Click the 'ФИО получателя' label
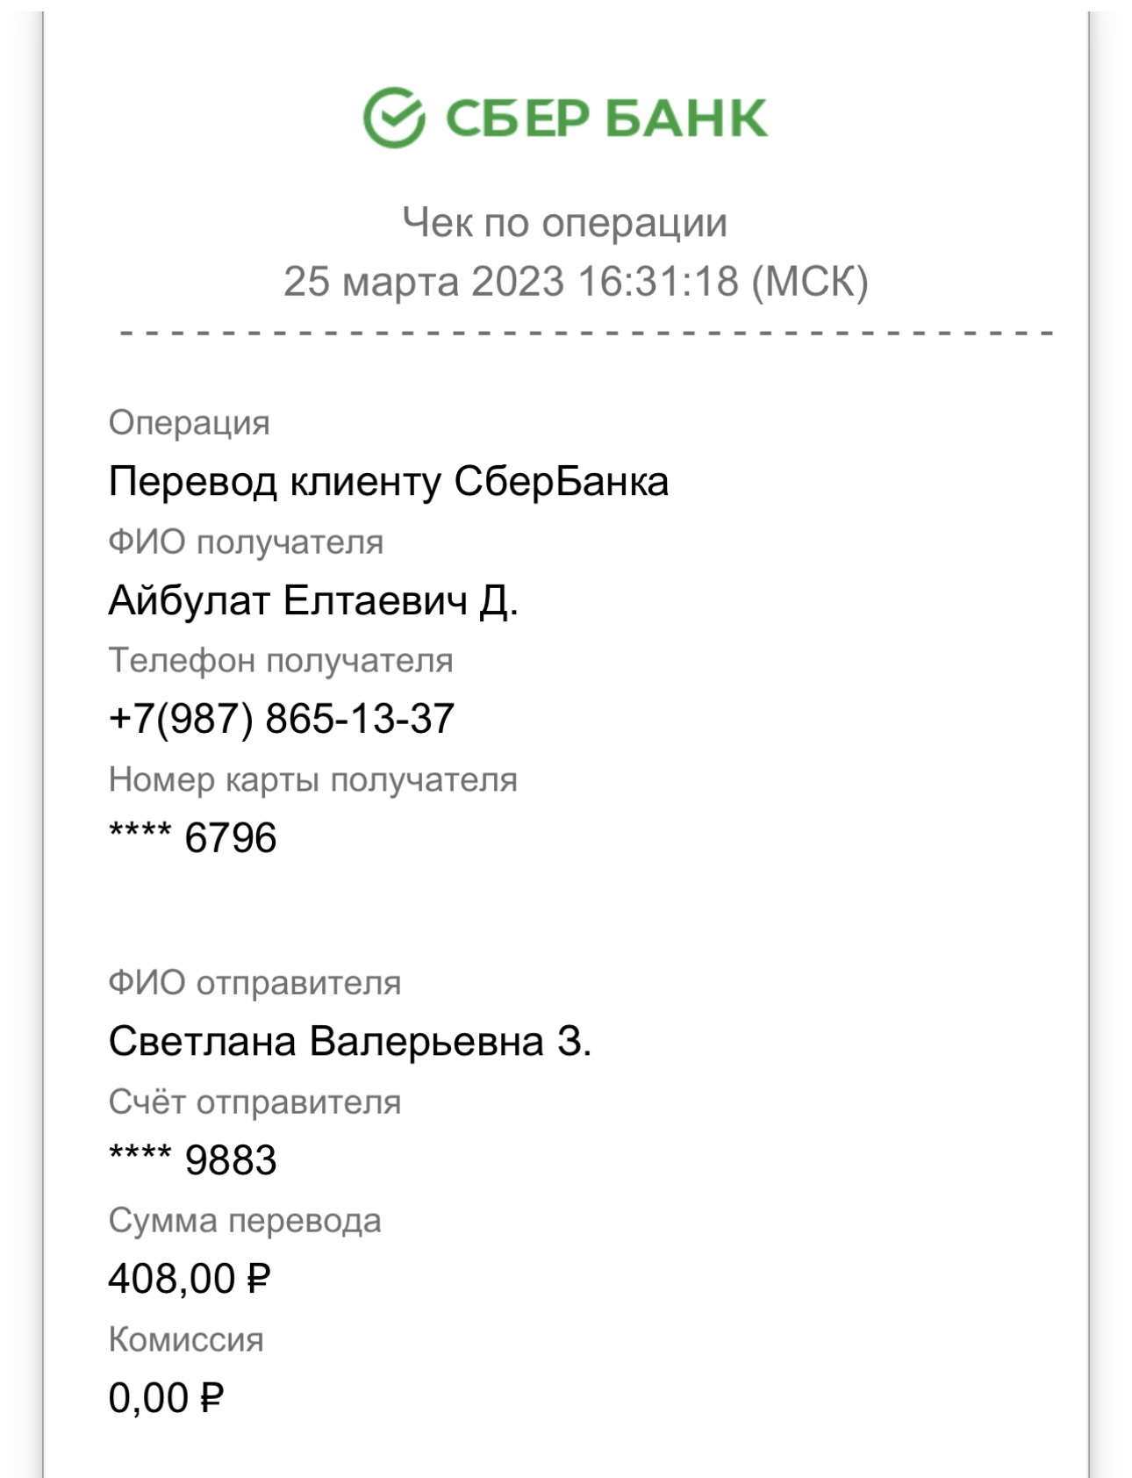The image size is (1132, 1478). pyautogui.click(x=246, y=542)
